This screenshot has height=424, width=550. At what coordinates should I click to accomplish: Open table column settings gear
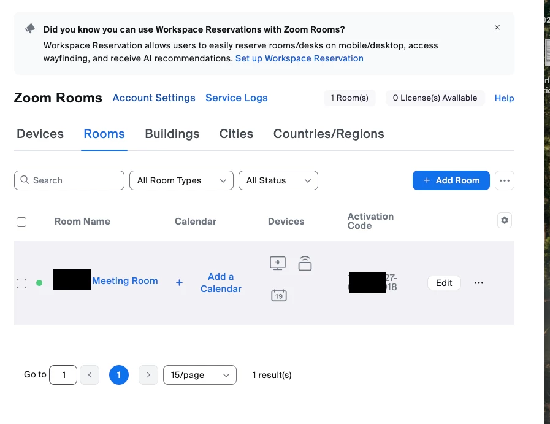point(505,220)
